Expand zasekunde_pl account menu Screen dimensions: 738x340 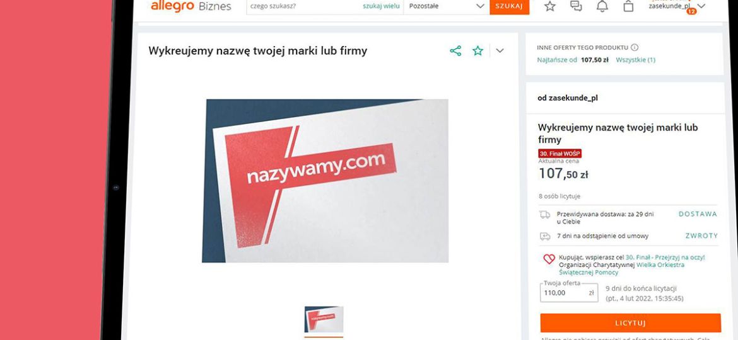coord(677,6)
